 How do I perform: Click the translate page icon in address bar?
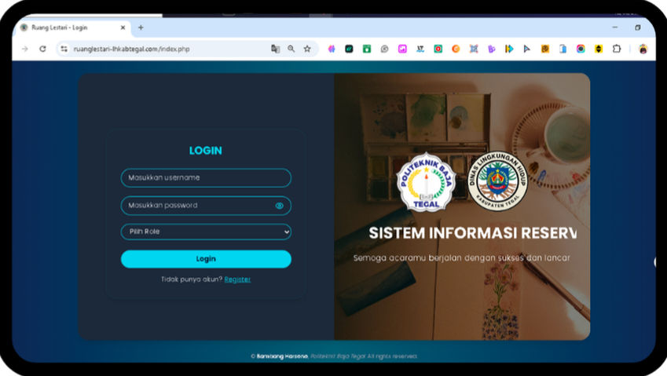(275, 49)
